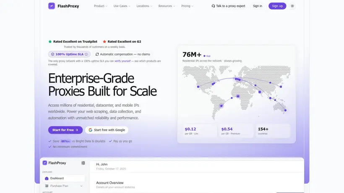Click the Pay as you go text
Screen dimensions: 344x193
click(122, 141)
